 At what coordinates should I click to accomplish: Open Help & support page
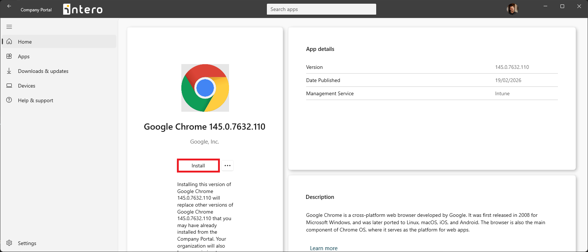click(x=35, y=100)
